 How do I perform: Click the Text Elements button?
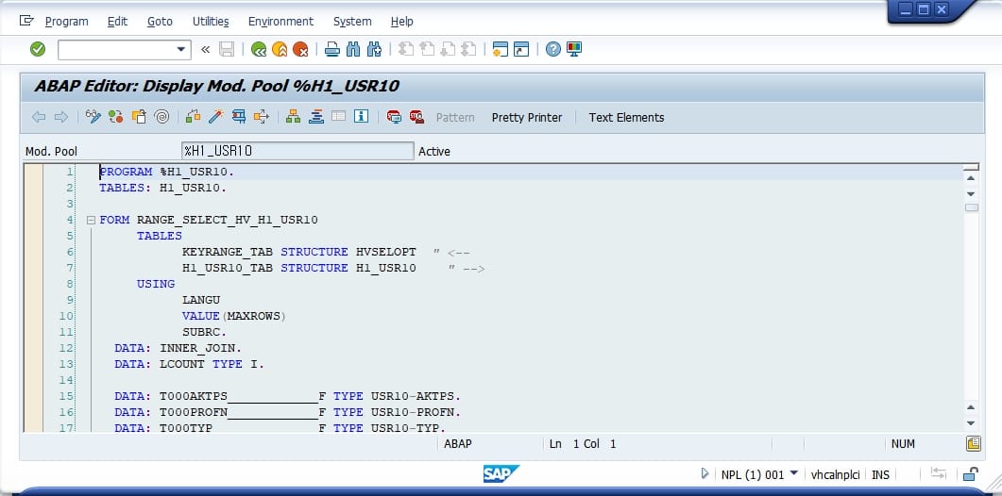pos(626,117)
